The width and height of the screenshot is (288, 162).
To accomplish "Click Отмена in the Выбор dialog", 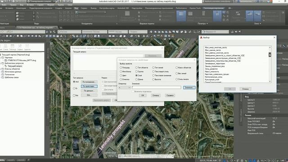I will pos(245,89).
